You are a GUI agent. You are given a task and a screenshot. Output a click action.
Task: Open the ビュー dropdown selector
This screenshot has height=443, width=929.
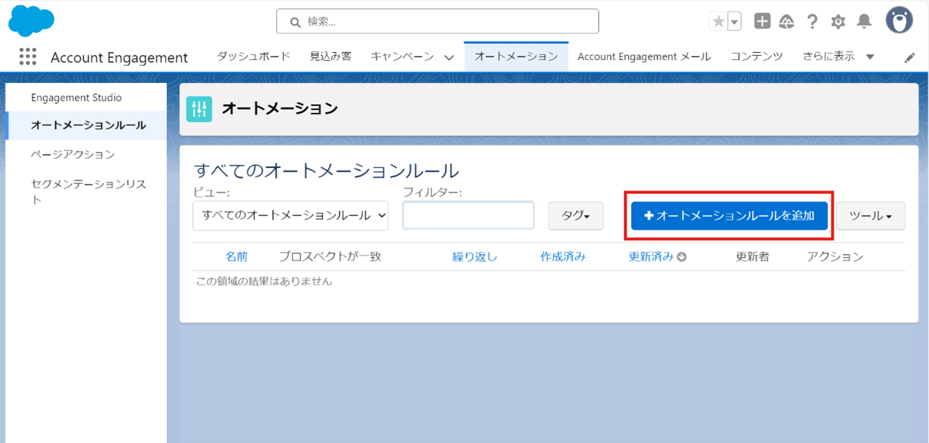point(291,215)
